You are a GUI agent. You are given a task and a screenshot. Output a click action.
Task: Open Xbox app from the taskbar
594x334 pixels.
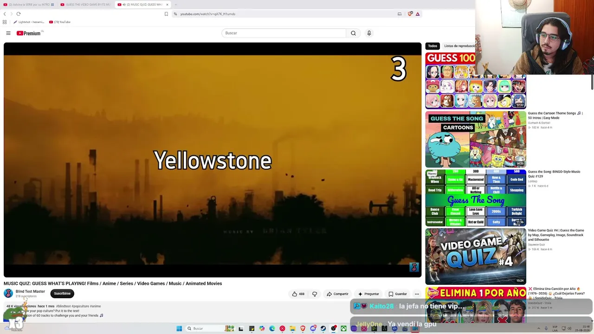pyautogui.click(x=343, y=328)
